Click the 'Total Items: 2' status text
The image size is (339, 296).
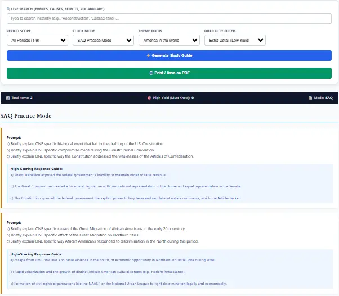click(21, 98)
